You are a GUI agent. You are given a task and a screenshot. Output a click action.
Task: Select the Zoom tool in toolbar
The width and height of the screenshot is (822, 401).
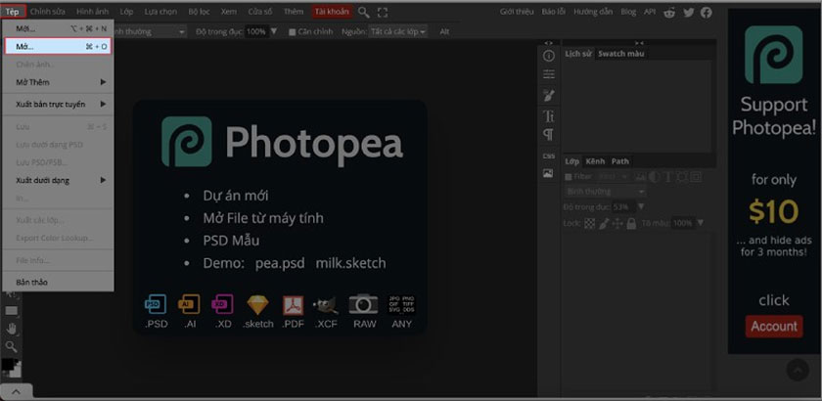point(12,346)
